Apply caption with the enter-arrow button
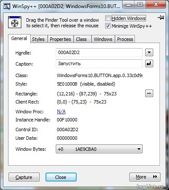This screenshot has width=169, height=190. point(149,63)
